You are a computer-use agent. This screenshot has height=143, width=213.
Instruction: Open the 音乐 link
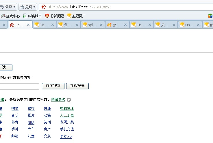tap(15, 115)
